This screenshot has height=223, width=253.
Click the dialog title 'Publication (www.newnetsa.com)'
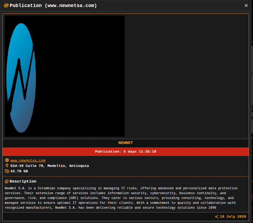(53, 5)
